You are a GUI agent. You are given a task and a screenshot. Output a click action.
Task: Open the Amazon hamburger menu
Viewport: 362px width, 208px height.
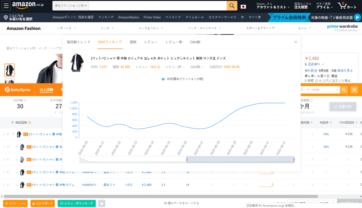coord(7,5)
